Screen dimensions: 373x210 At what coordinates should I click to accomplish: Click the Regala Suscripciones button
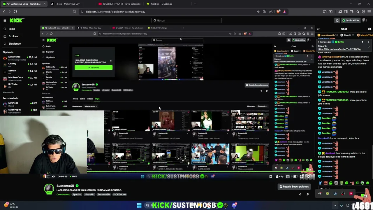pyautogui.click(x=294, y=187)
